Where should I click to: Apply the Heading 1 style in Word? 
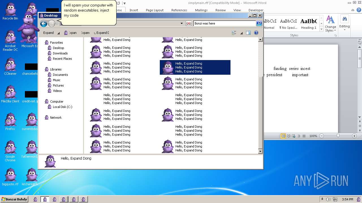309,24
